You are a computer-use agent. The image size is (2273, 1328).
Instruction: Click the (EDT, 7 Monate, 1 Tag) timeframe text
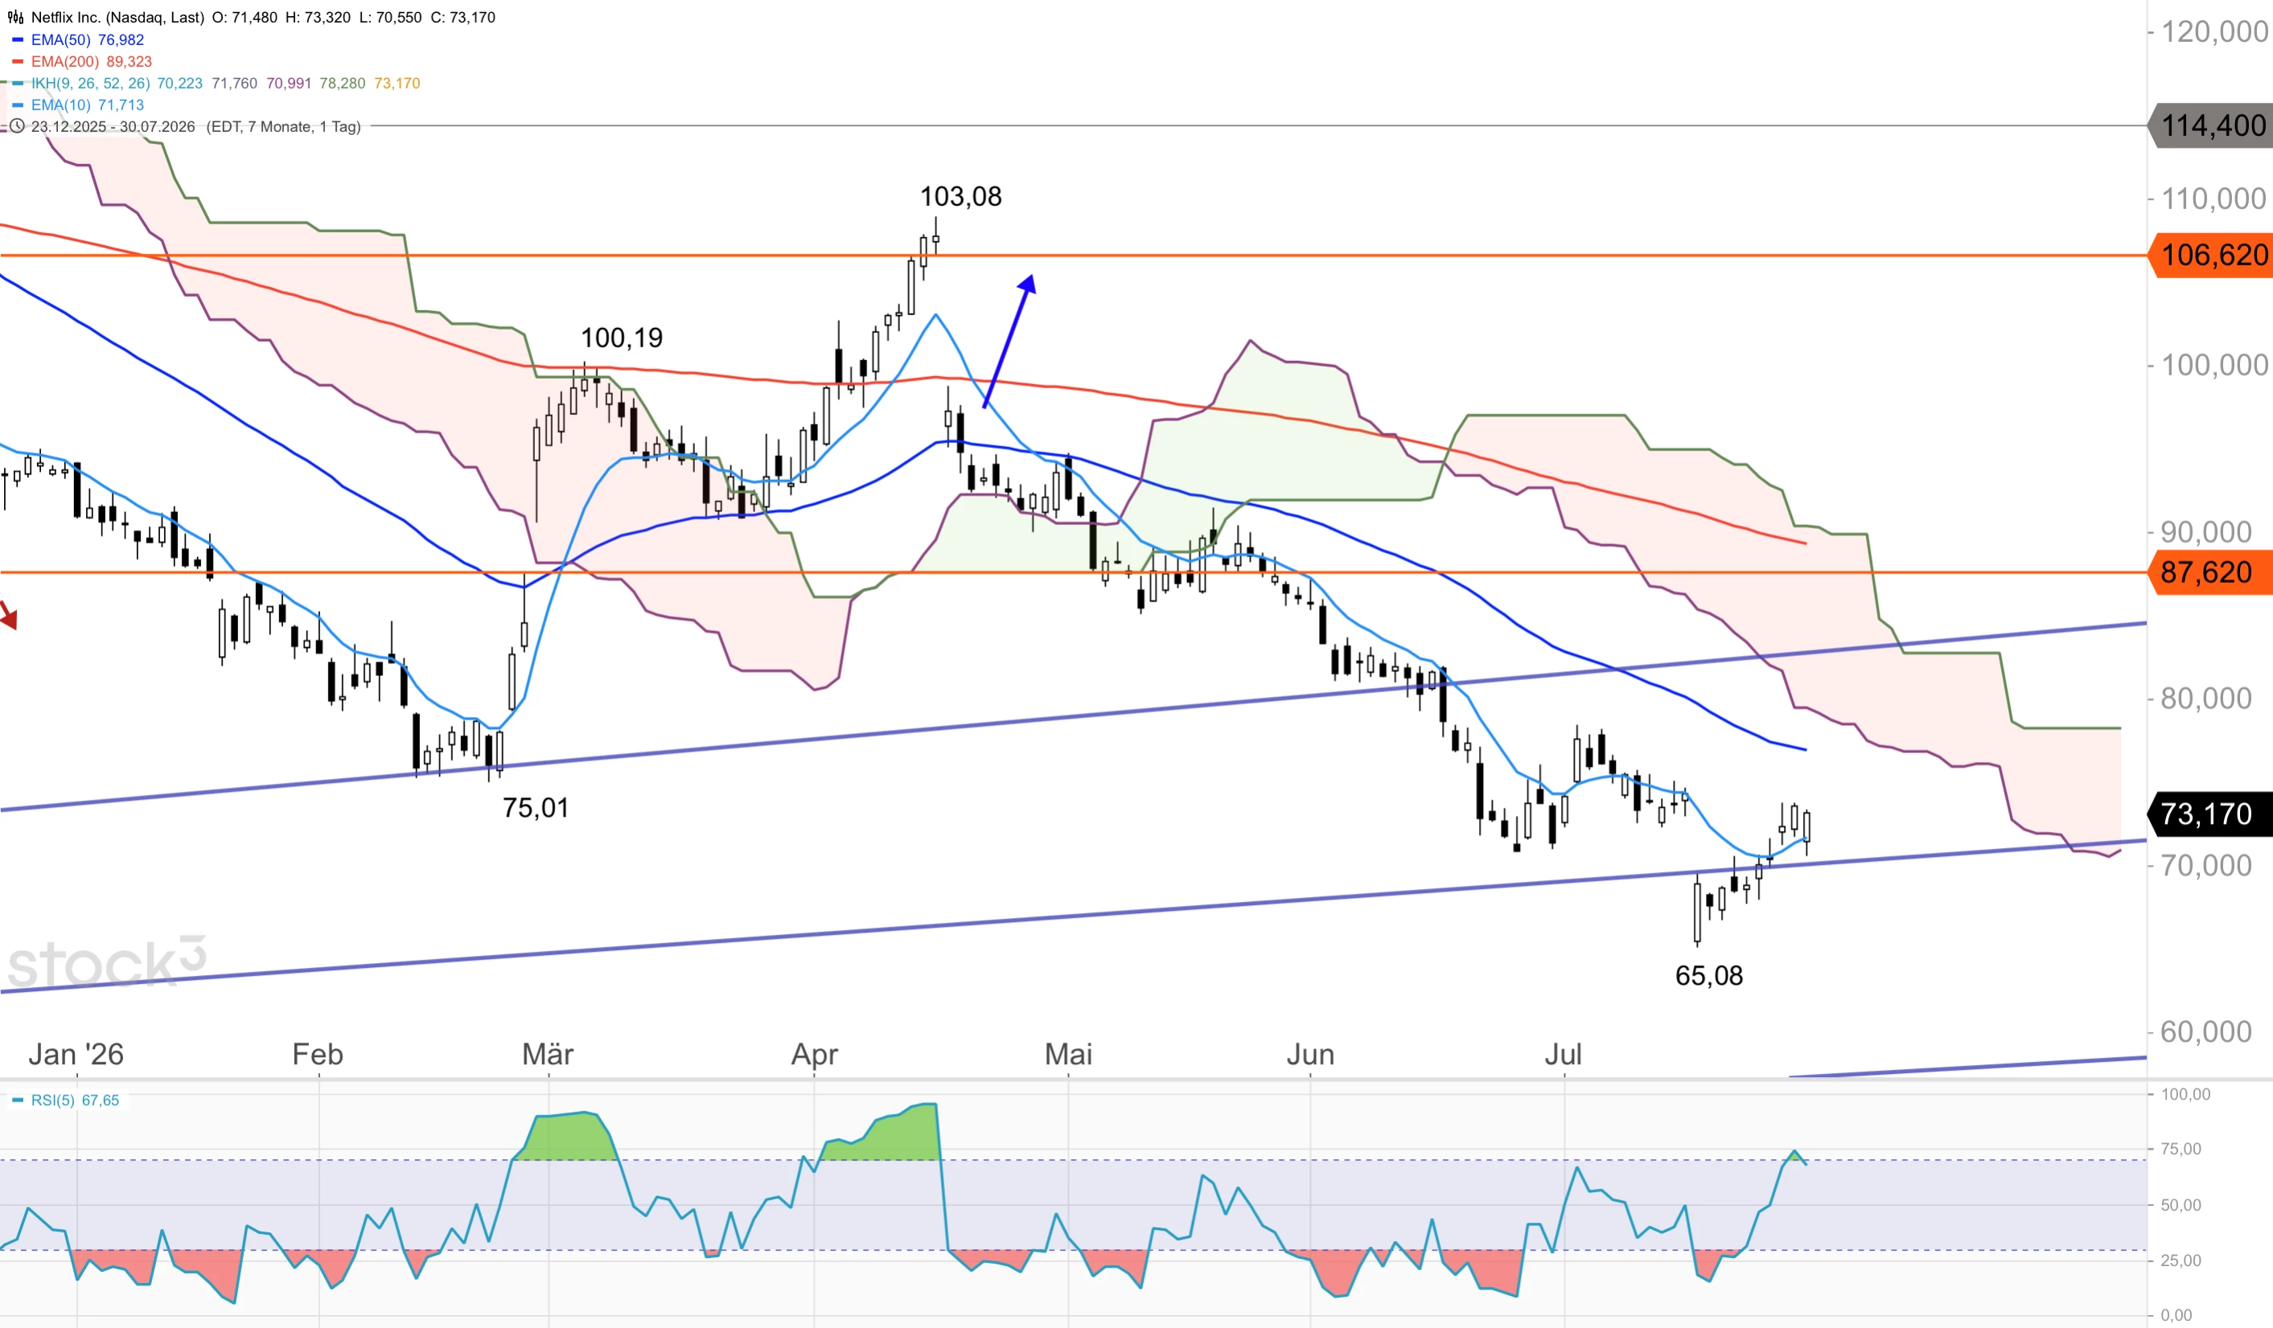tap(283, 126)
